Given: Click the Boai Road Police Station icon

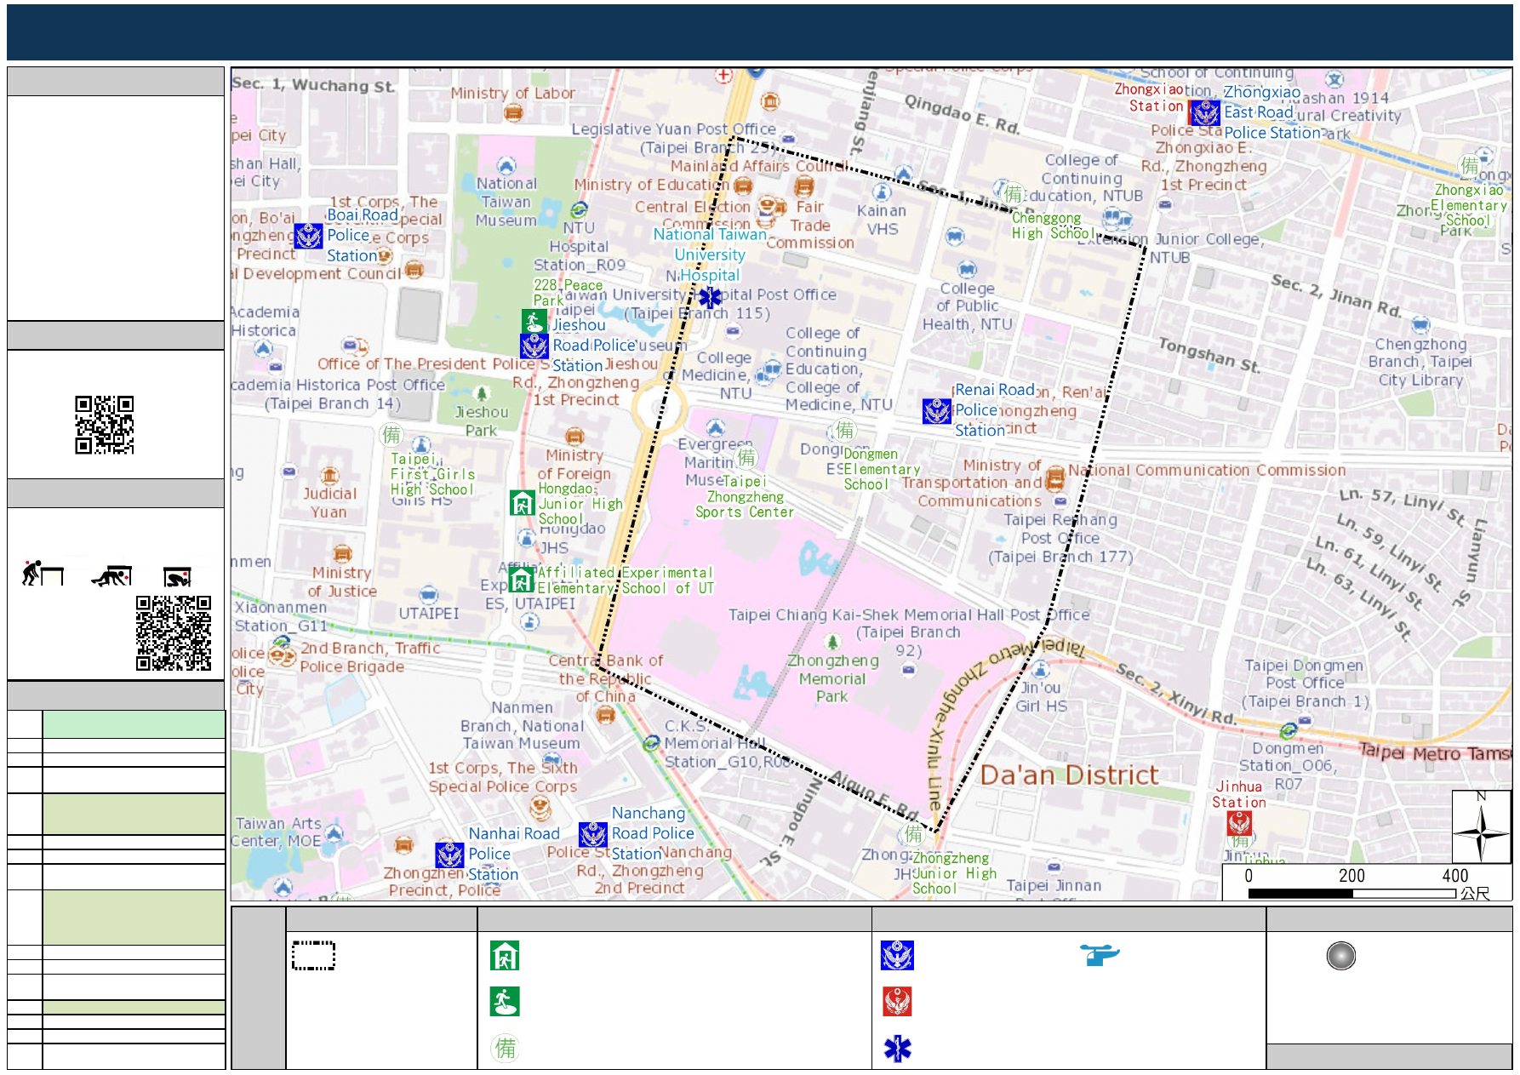Looking at the screenshot, I should pyautogui.click(x=308, y=236).
